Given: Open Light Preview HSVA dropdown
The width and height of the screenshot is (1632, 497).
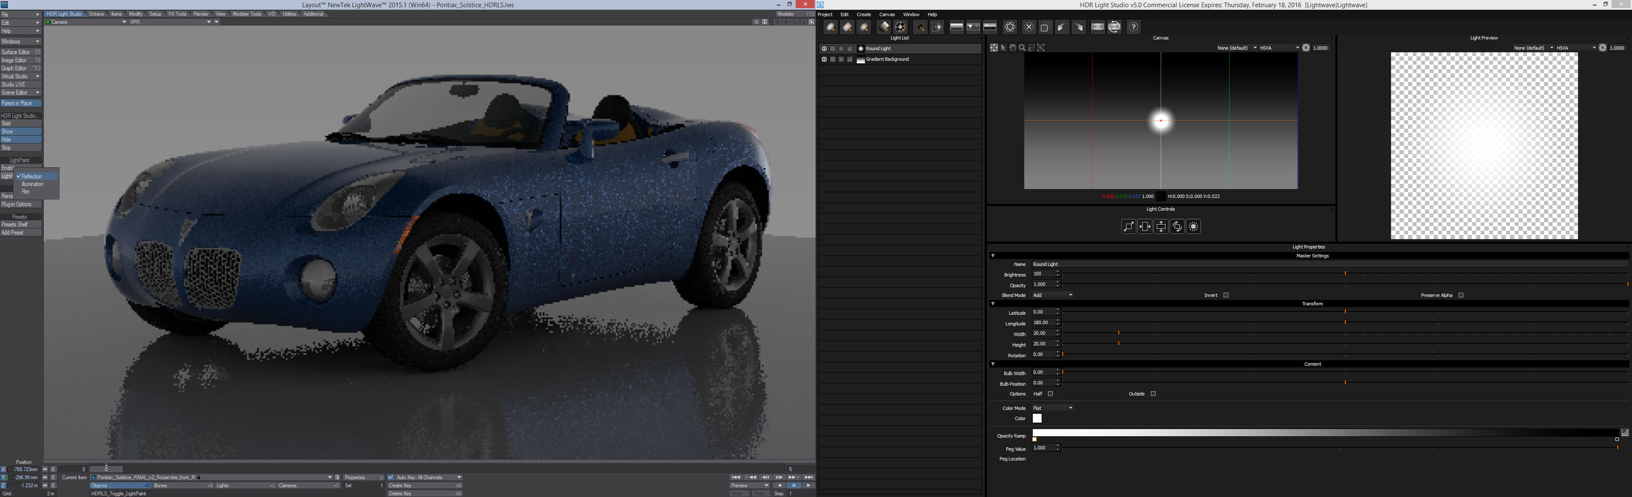Looking at the screenshot, I should point(1576,47).
